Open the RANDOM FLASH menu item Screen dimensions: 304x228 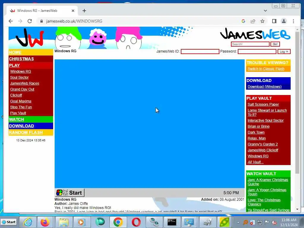pos(26,132)
